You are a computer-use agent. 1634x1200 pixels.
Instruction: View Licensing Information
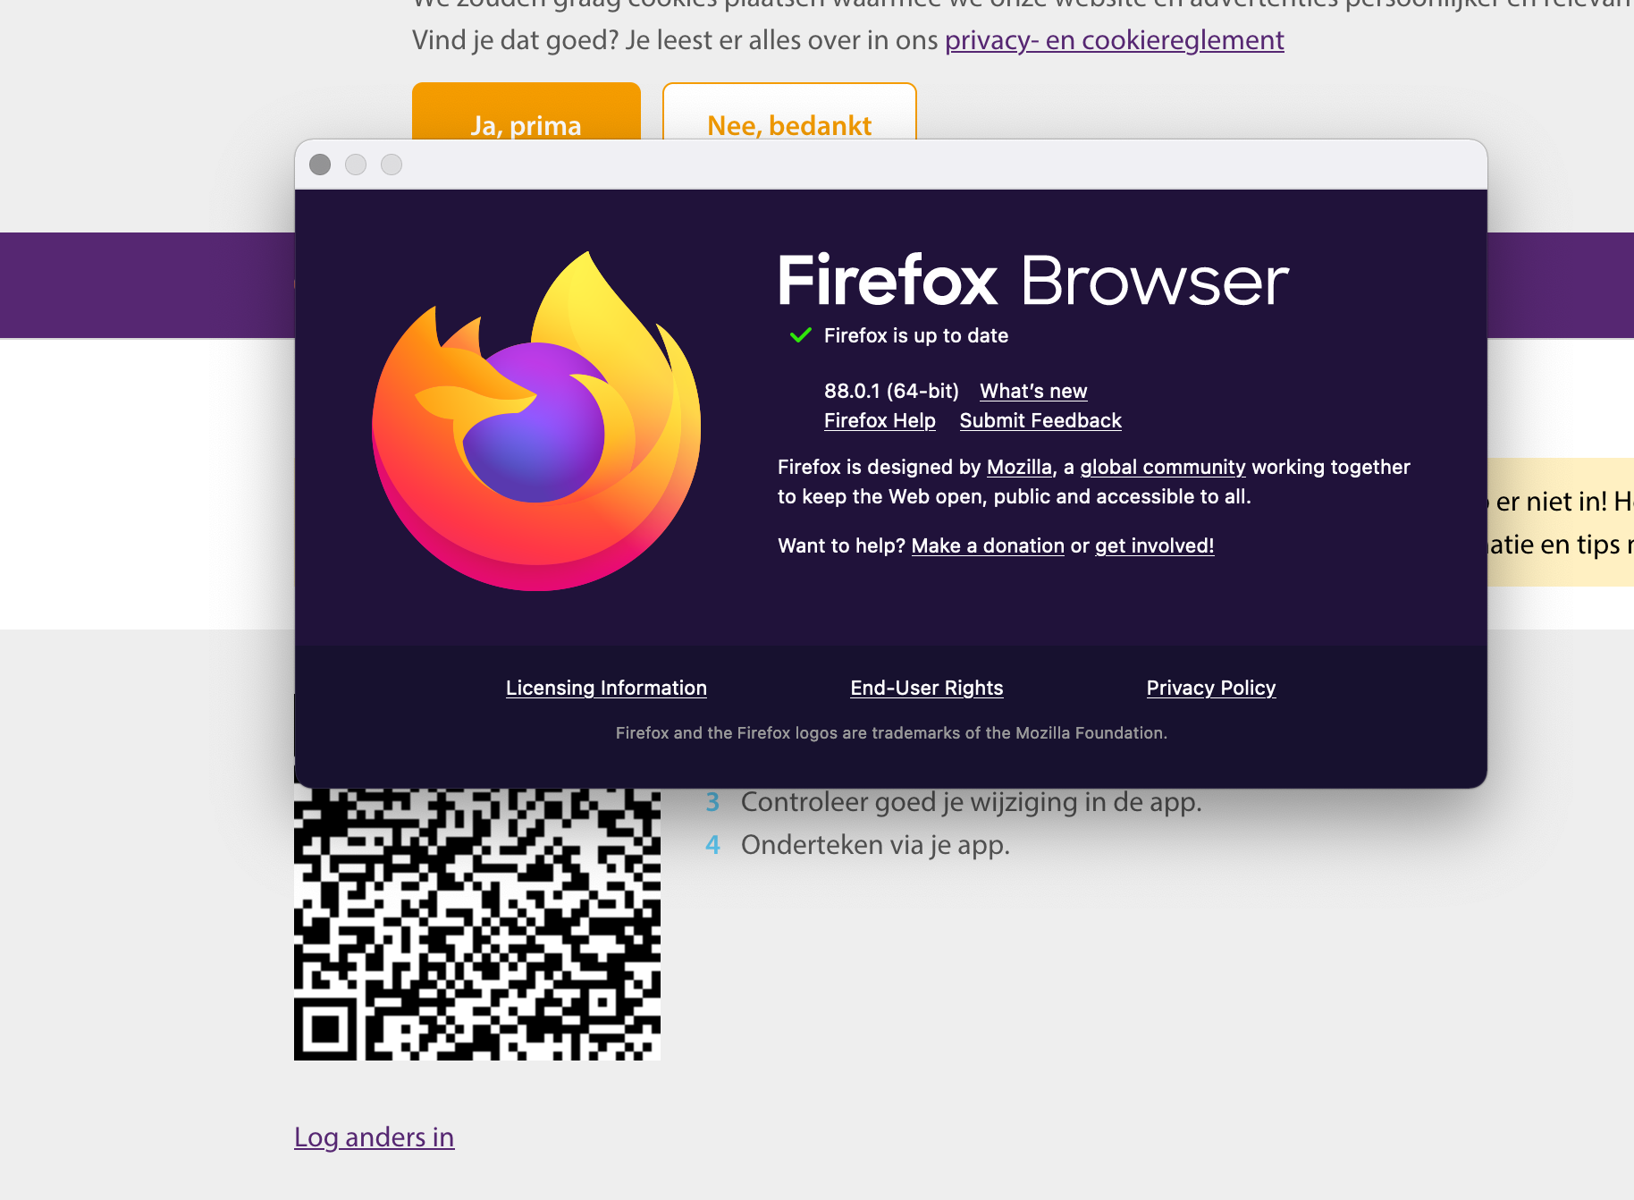[606, 688]
